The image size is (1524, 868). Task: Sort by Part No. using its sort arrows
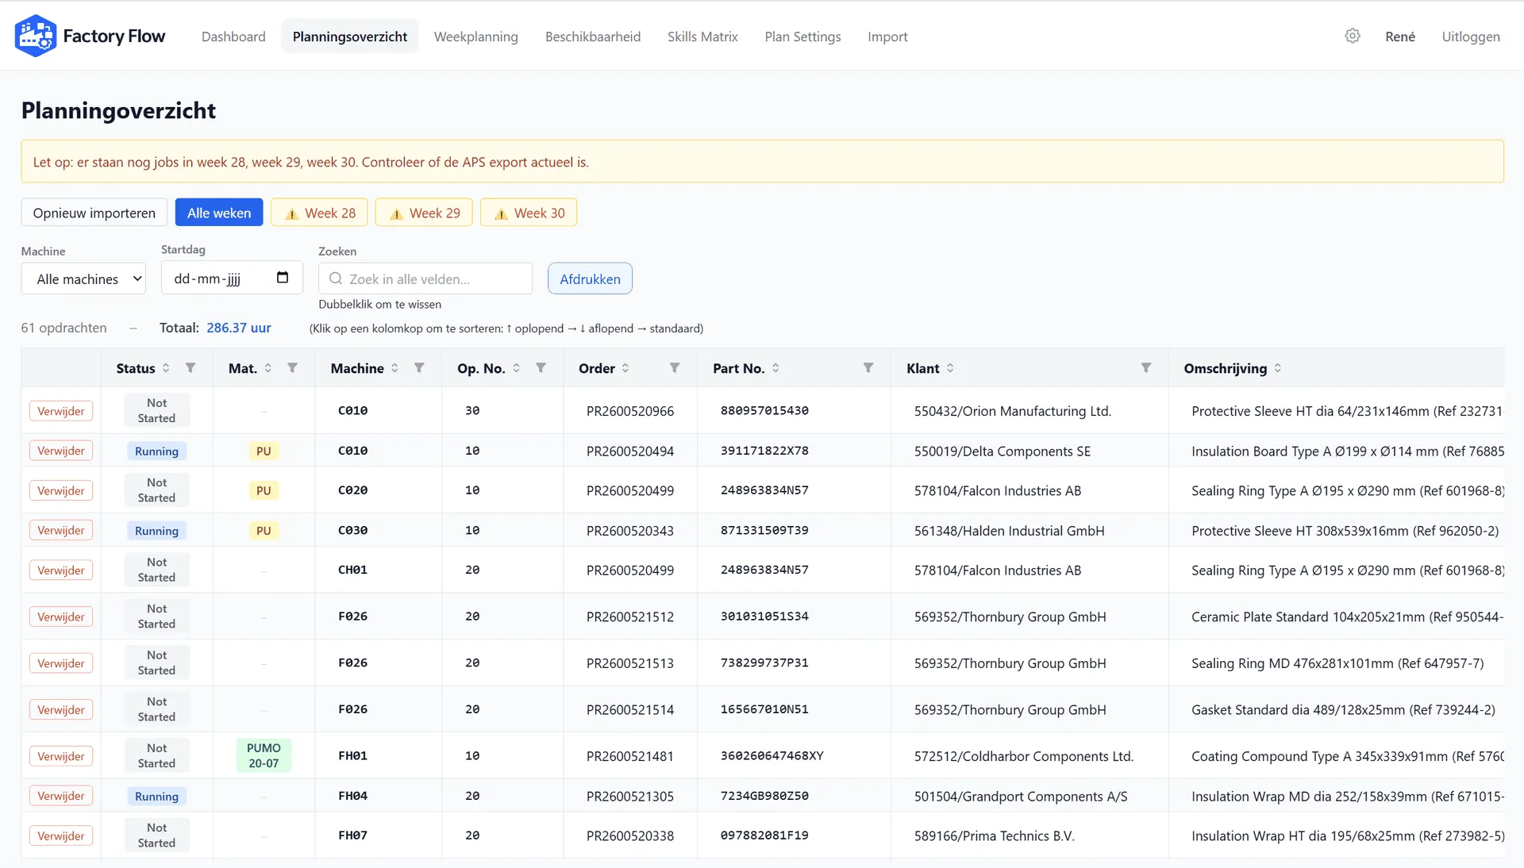point(775,367)
